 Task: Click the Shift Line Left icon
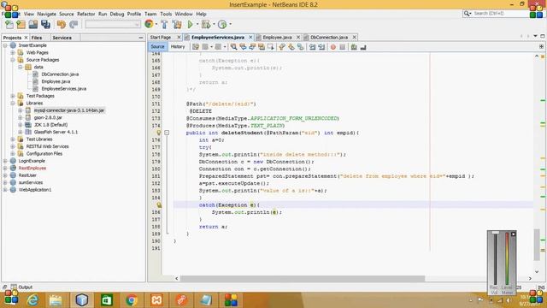click(x=312, y=47)
